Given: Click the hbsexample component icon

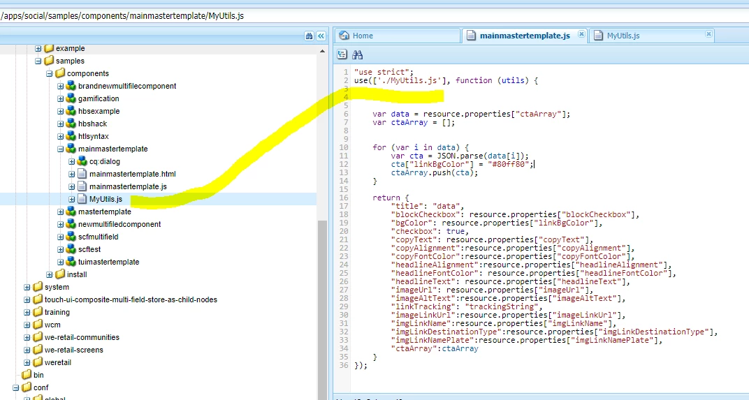Looking at the screenshot, I should click(71, 111).
